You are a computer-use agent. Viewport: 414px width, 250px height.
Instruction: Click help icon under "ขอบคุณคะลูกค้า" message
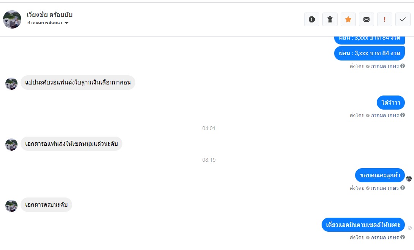pyautogui.click(x=403, y=188)
